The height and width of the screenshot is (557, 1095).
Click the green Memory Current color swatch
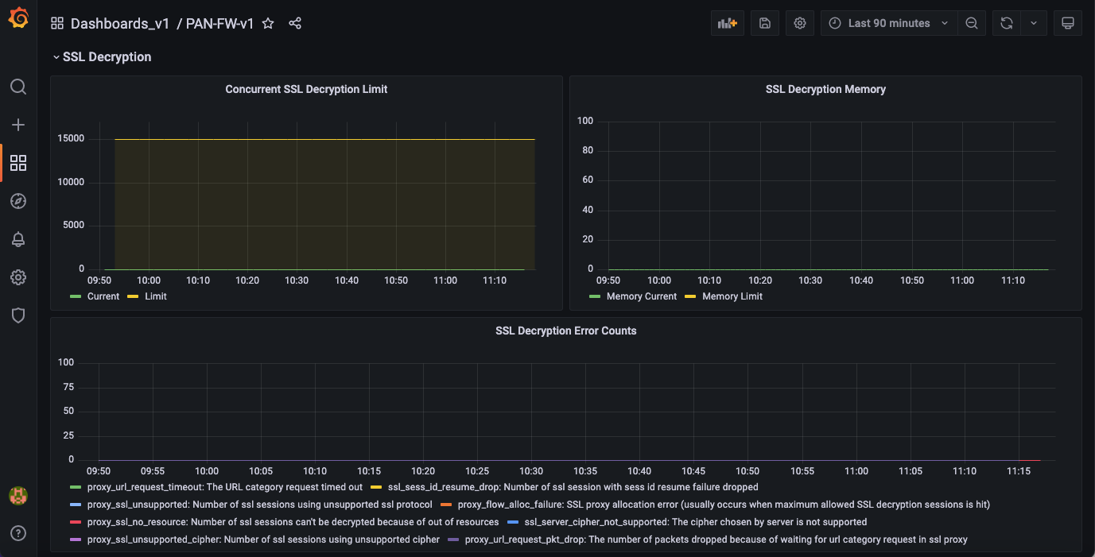595,296
